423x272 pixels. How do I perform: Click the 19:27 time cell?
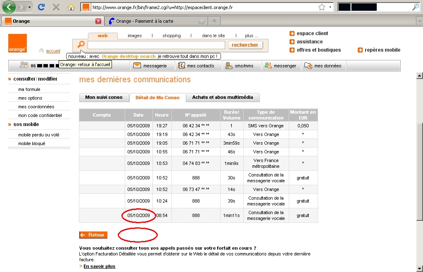click(162, 126)
